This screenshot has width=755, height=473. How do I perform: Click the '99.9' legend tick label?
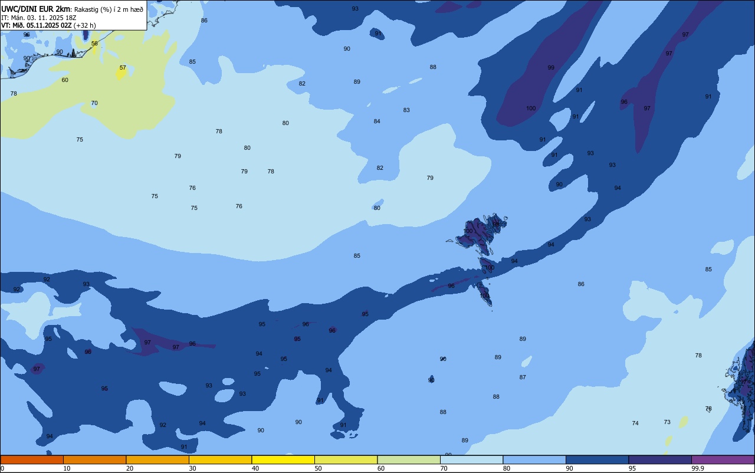(698, 468)
